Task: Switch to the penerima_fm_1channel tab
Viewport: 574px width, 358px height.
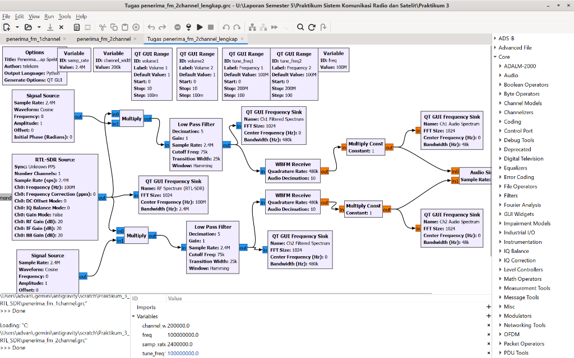Action: pyautogui.click(x=33, y=39)
